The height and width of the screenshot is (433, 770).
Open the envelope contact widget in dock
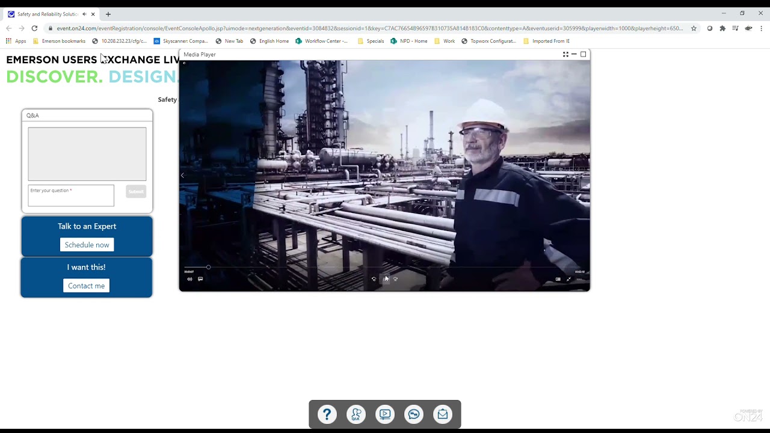point(443,414)
